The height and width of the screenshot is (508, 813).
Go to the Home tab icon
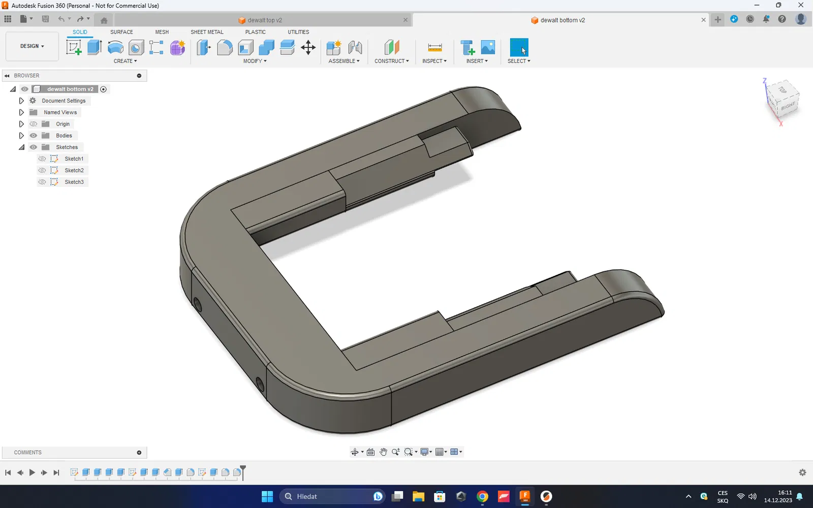coord(104,20)
